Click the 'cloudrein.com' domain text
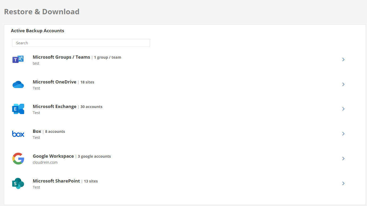The height and width of the screenshot is (206, 367). pos(45,162)
